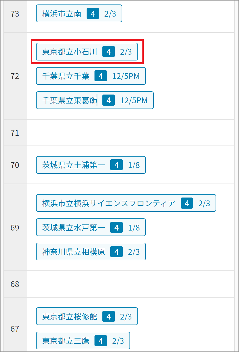Click the 4 badge on 横浜サイエンスフロンティア

187,203
